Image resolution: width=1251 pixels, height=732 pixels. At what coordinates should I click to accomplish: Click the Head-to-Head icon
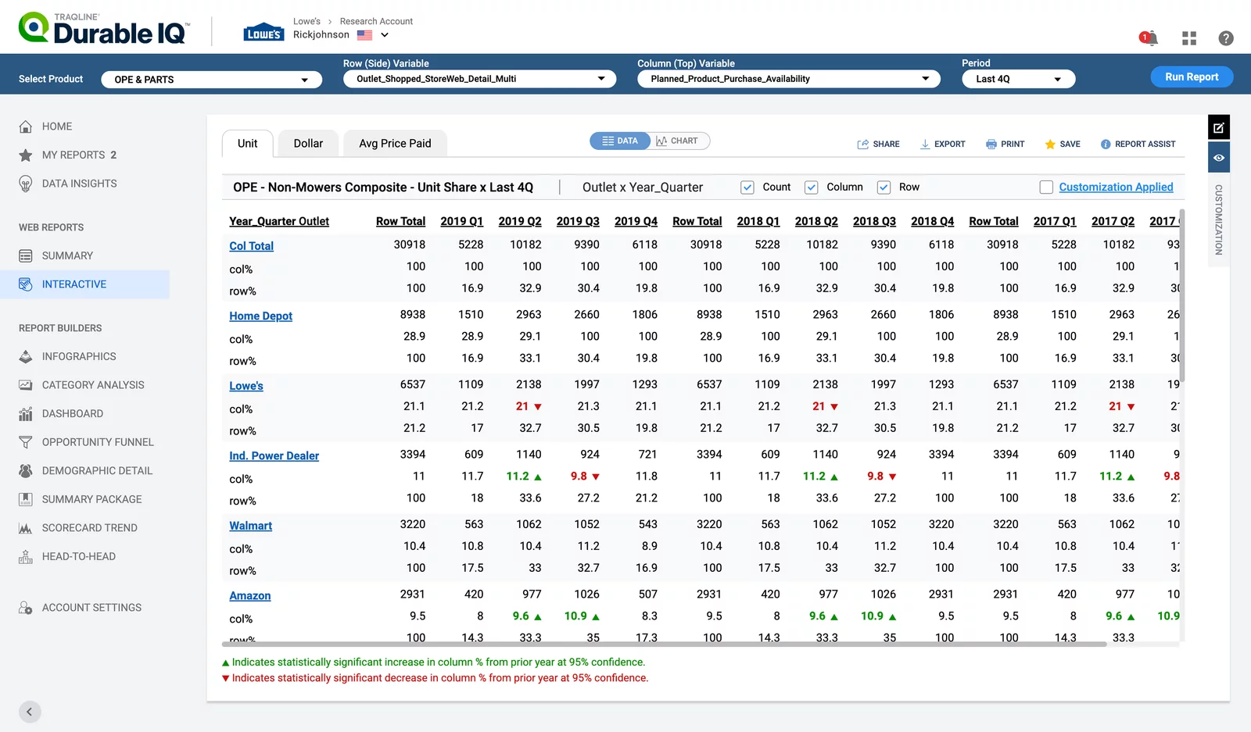tap(26, 556)
